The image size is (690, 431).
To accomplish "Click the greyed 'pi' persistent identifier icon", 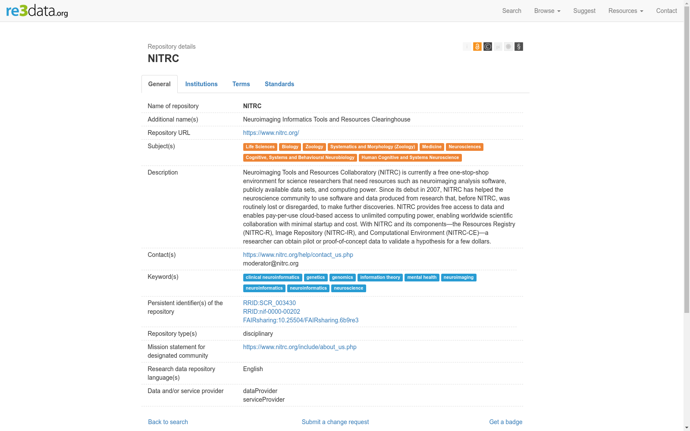I will point(498,47).
